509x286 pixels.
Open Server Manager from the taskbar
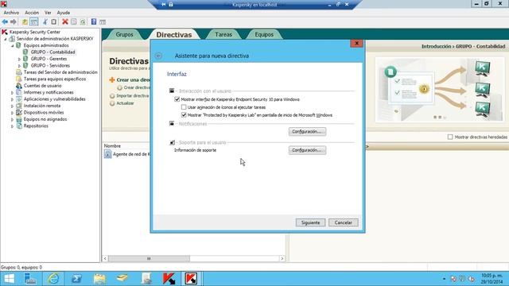(x=30, y=279)
